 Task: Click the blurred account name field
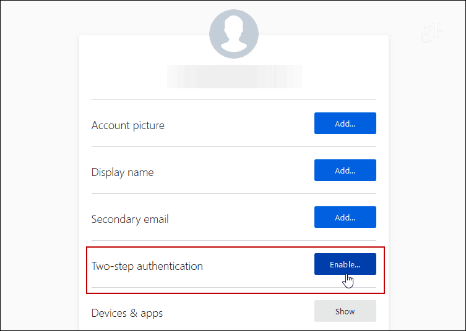click(234, 77)
